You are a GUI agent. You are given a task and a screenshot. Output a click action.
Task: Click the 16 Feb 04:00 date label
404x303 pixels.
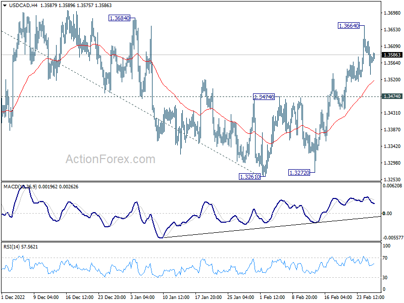[338, 297]
